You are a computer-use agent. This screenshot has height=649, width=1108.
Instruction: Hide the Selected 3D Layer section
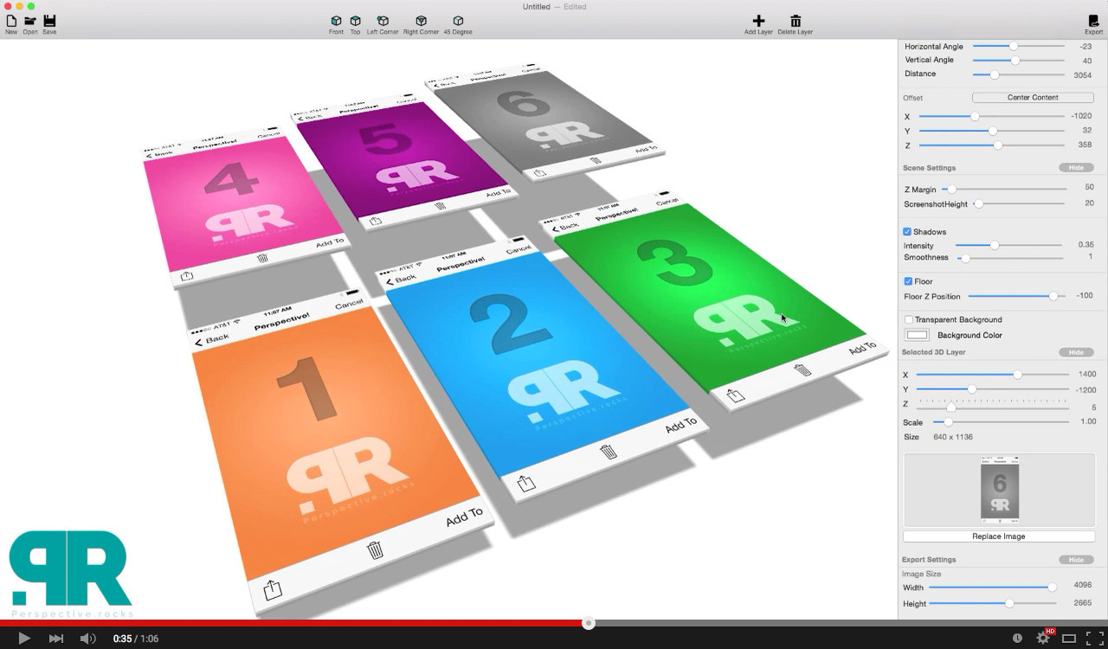click(1076, 352)
